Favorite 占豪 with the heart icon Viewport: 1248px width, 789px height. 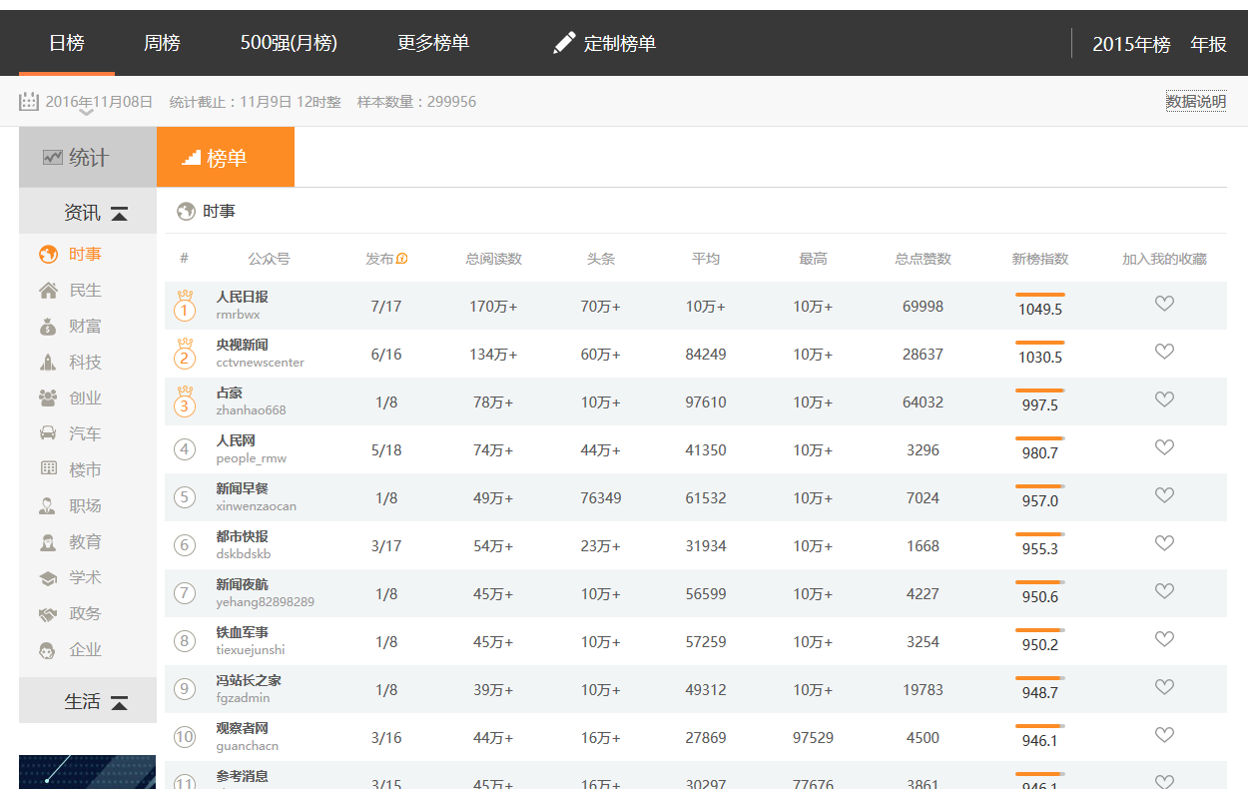[x=1164, y=399]
